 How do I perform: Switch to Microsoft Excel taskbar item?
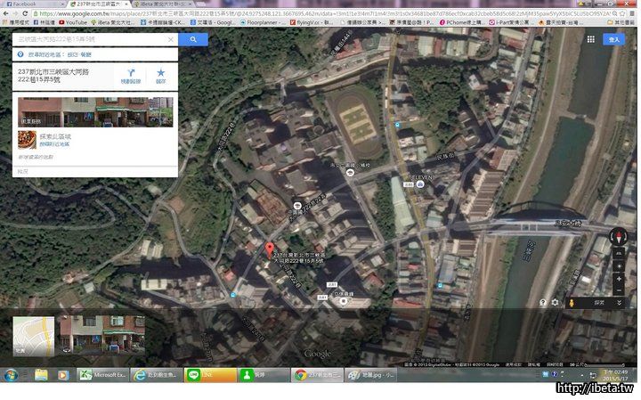coord(103,375)
